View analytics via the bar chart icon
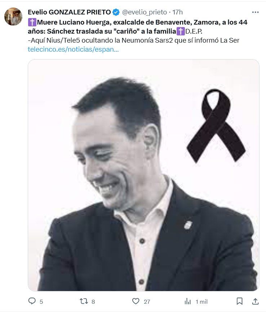This screenshot has width=266, height=312. [x=187, y=301]
